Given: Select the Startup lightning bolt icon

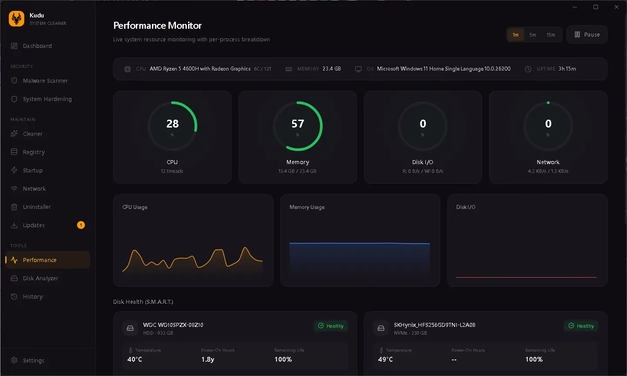Looking at the screenshot, I should (14, 170).
